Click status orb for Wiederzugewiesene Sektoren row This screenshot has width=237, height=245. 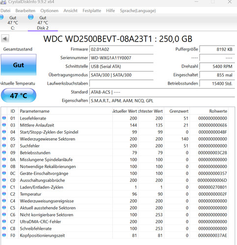(4, 139)
